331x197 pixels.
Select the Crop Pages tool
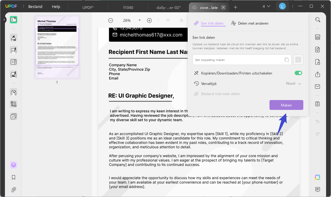(14, 104)
